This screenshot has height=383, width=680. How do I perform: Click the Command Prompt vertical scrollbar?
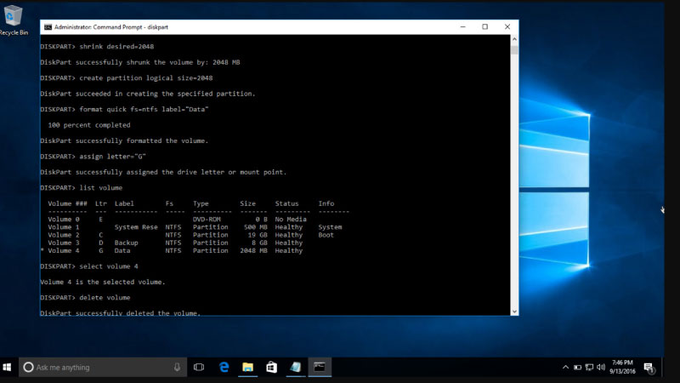514,170
